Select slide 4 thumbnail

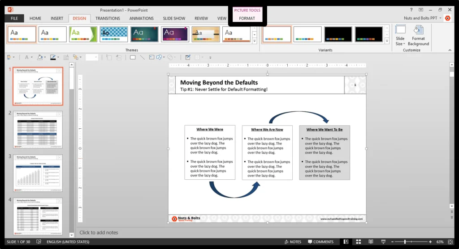pos(38,216)
